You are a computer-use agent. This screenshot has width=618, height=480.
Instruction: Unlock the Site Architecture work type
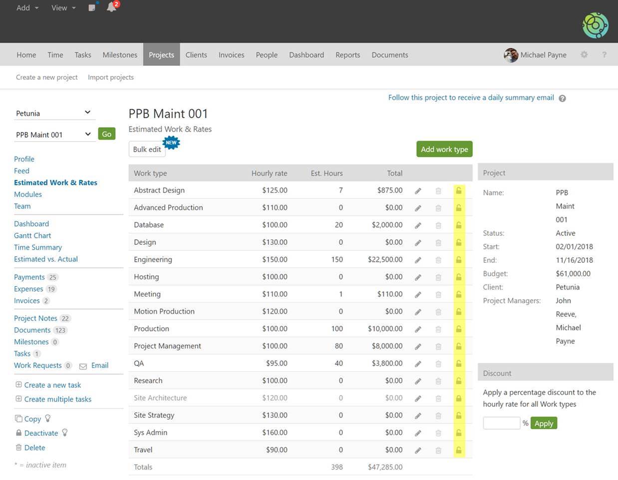click(458, 398)
